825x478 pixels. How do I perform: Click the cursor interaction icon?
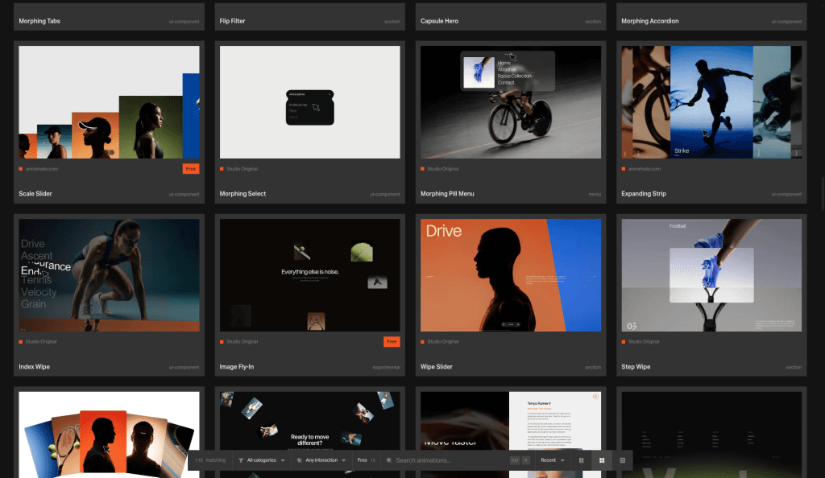[x=300, y=460]
